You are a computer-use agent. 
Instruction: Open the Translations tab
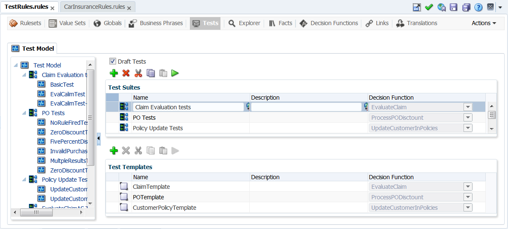417,23
